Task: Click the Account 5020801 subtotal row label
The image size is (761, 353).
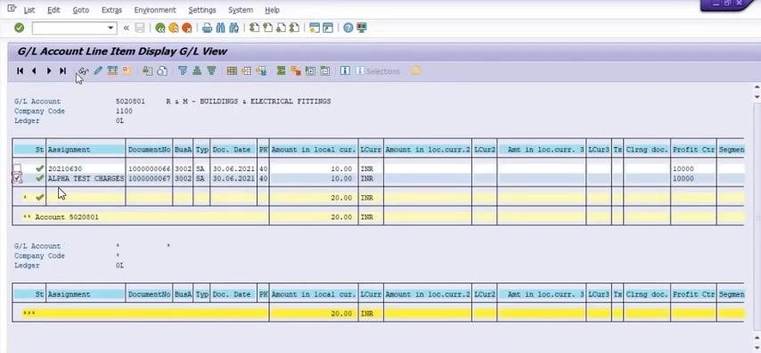Action: [x=66, y=217]
